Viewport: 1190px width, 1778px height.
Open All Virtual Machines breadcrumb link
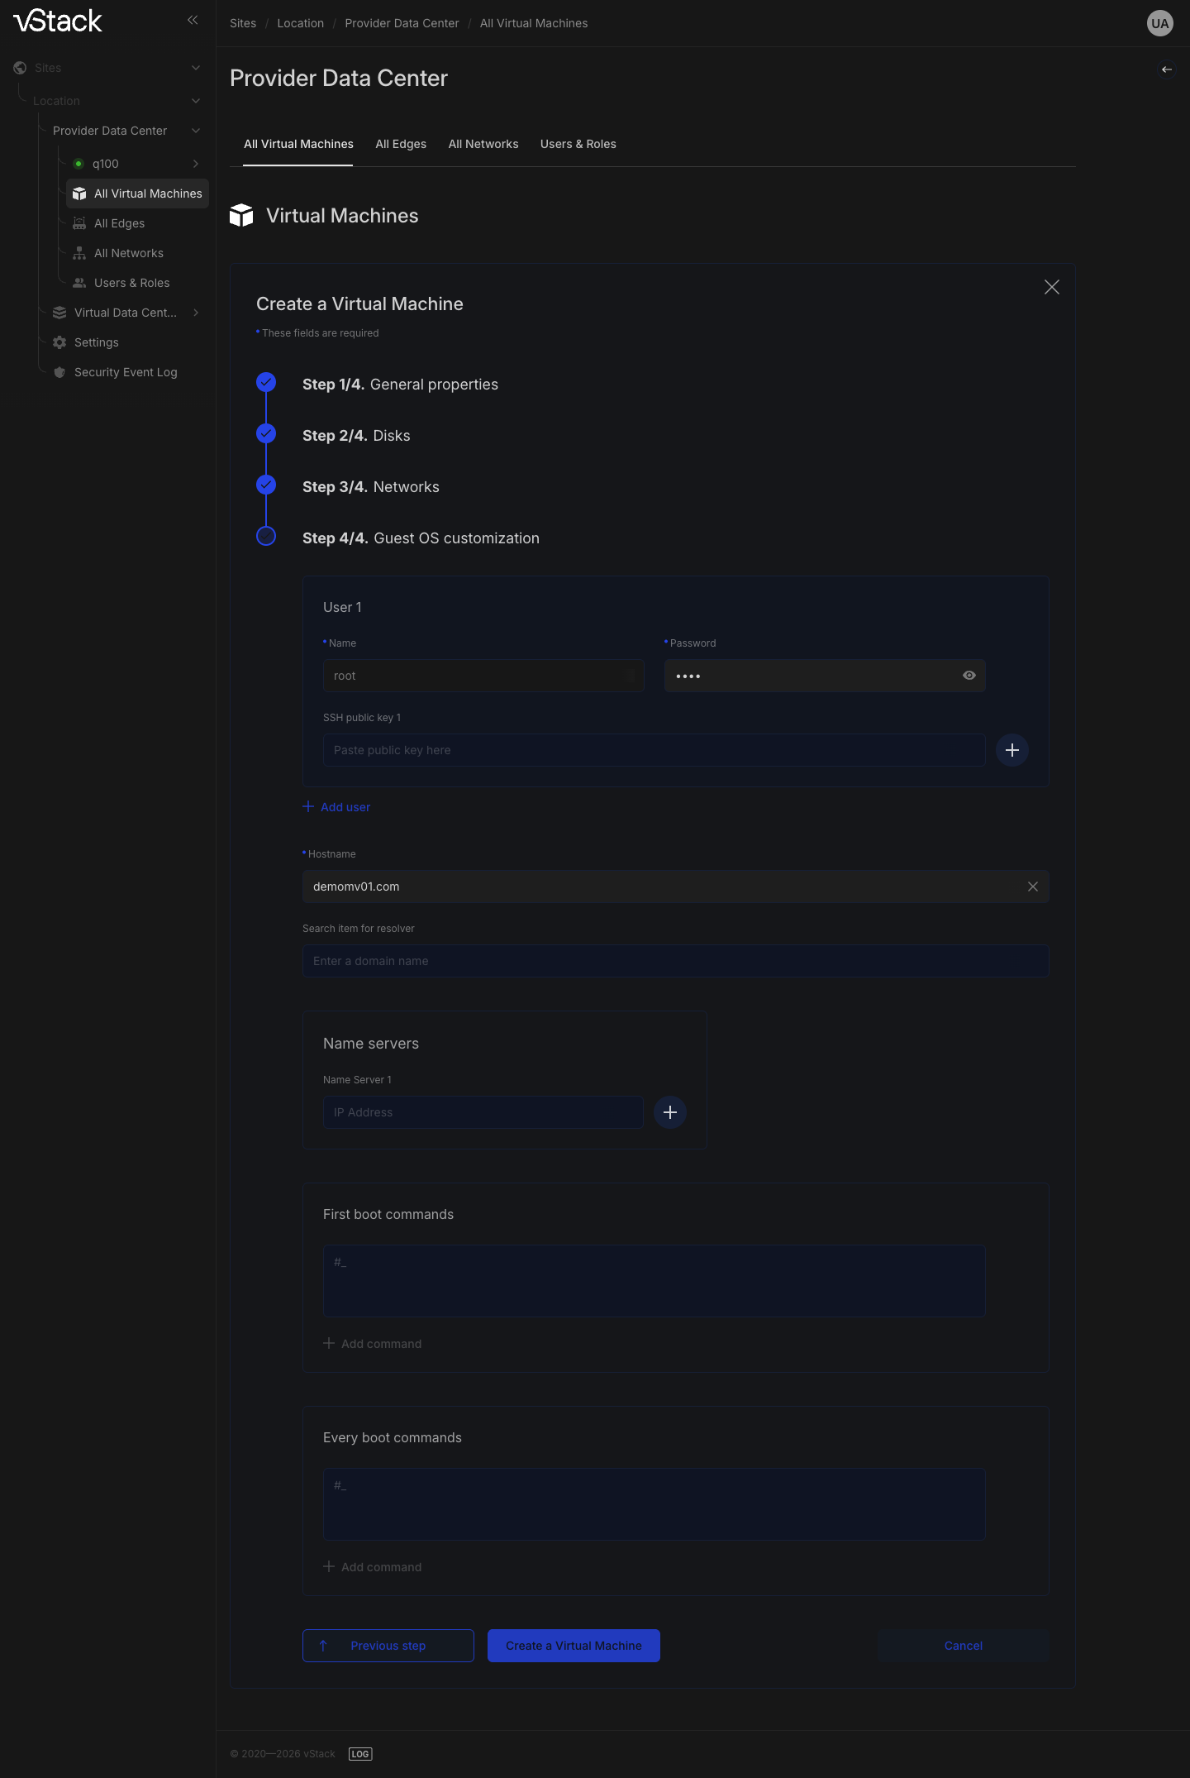534,23
